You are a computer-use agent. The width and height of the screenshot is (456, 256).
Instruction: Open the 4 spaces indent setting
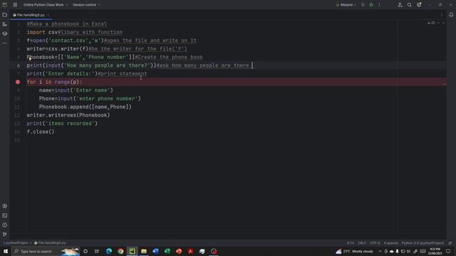[x=390, y=243]
